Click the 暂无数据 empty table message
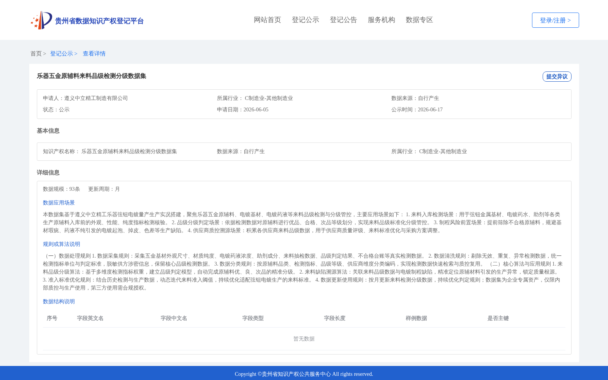The height and width of the screenshot is (380, 608). [x=304, y=339]
